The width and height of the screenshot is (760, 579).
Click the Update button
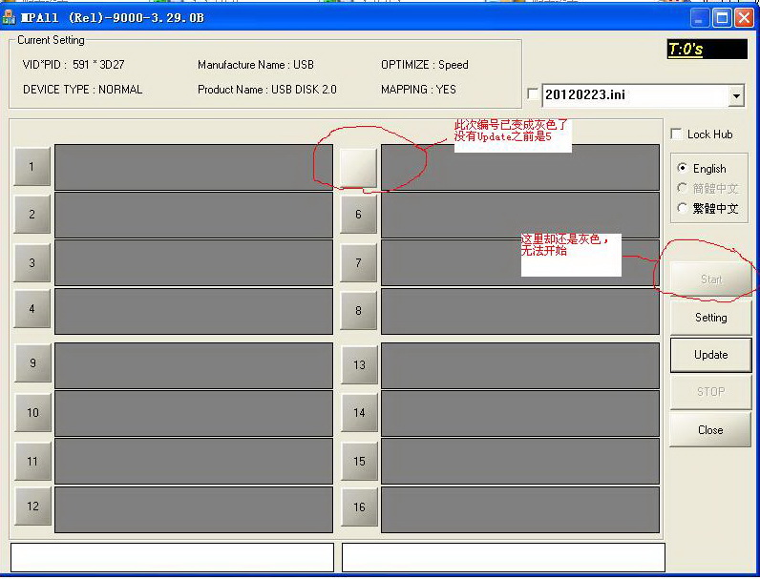[710, 355]
